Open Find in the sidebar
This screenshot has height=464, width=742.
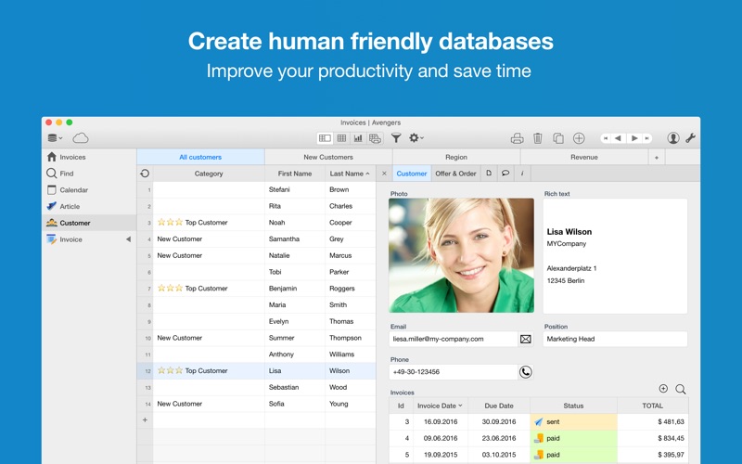click(x=89, y=174)
